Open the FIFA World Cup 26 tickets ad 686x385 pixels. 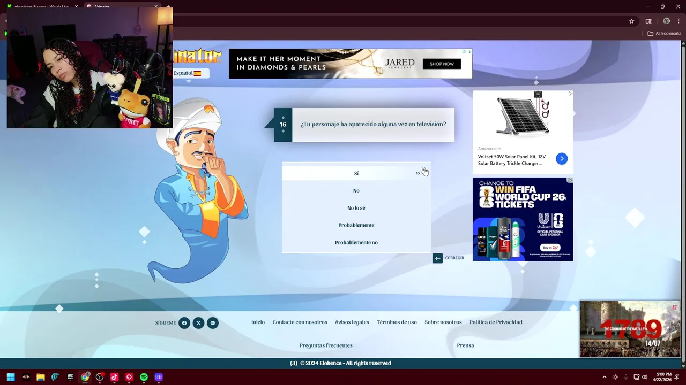523,219
